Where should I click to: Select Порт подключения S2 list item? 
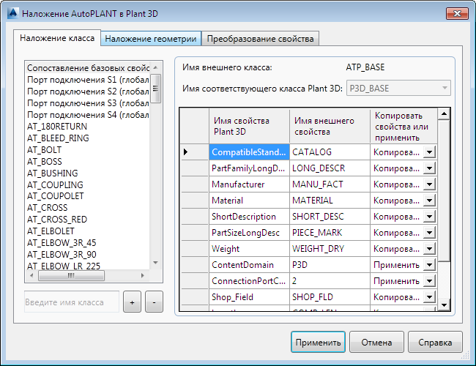tap(88, 91)
